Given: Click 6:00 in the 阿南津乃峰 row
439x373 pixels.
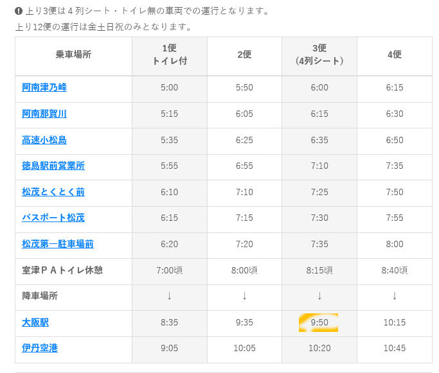Looking at the screenshot, I should pos(319,87).
